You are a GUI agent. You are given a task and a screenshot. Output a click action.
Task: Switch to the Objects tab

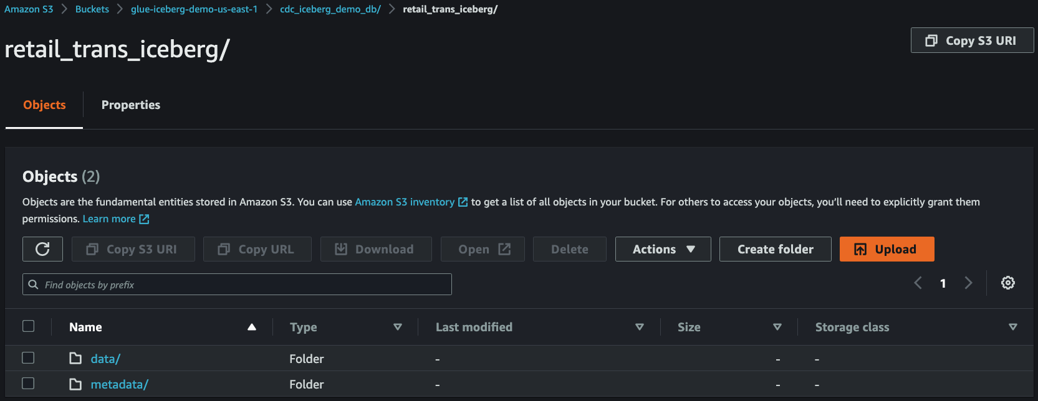tap(44, 105)
